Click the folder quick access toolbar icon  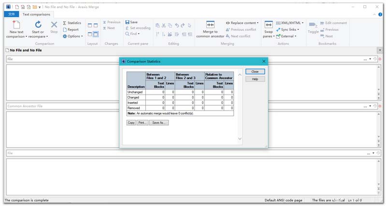35,7
